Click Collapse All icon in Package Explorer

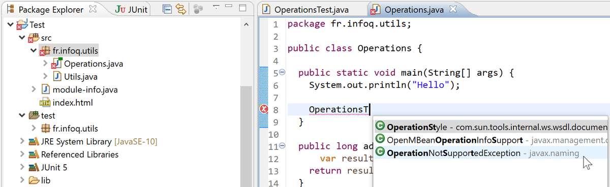pyautogui.click(x=167, y=9)
